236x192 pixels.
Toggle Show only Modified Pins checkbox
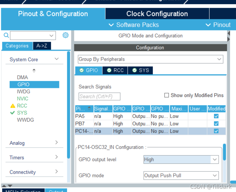pyautogui.click(x=167, y=95)
